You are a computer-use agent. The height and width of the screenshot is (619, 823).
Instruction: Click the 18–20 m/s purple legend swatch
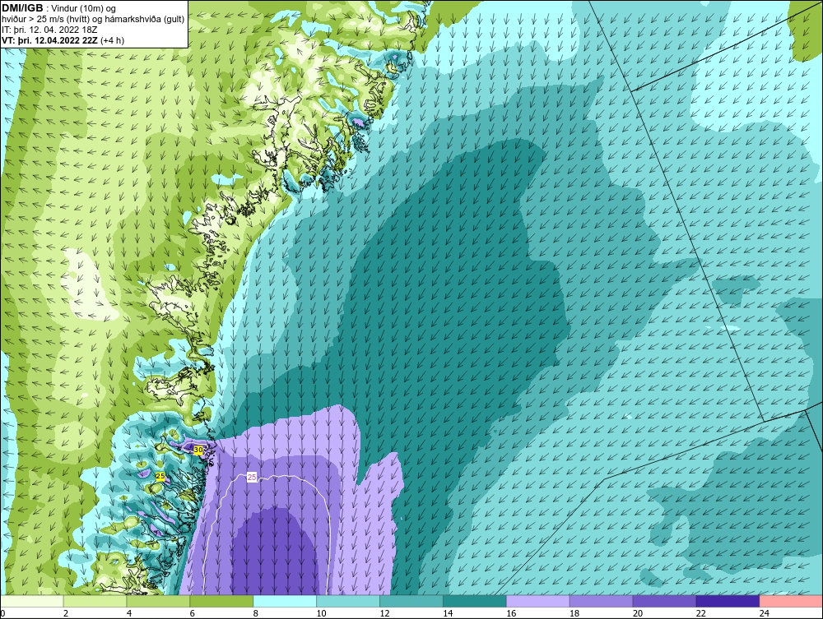point(601,601)
